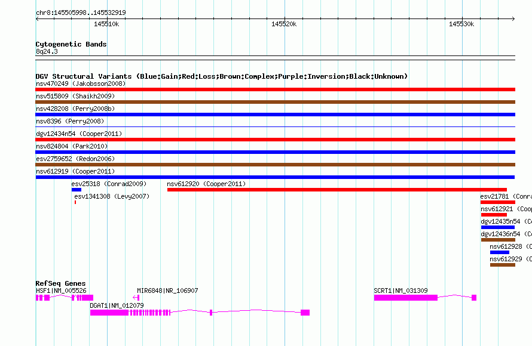The width and height of the screenshot is (532, 346).
Task: Open the esv2759652 (Redon2006) label text
Action: click(x=75, y=159)
